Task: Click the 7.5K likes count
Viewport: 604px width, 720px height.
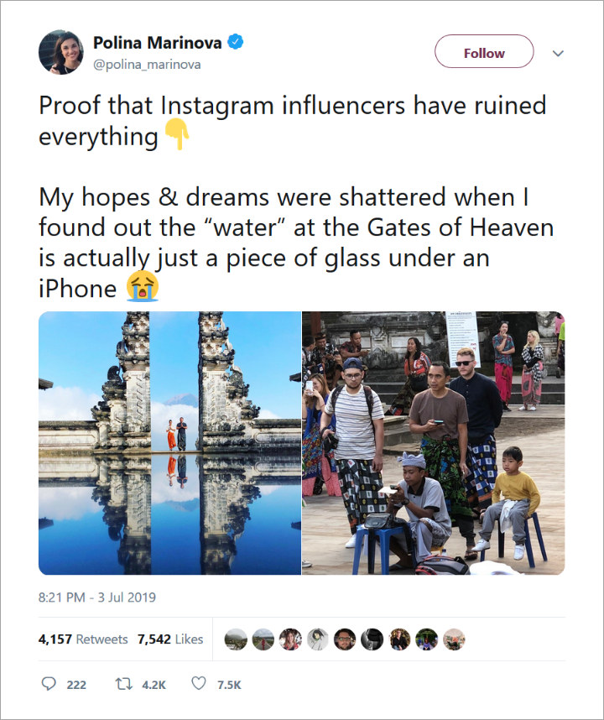Action: click(229, 685)
